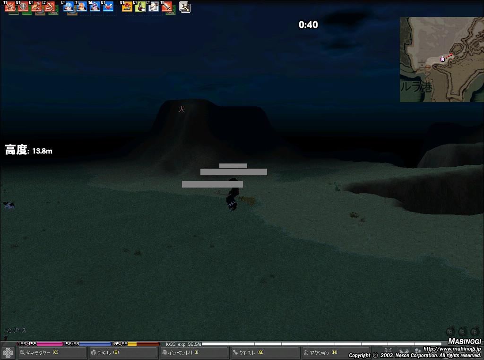Open the キャラクター (C) character window

[52, 353]
